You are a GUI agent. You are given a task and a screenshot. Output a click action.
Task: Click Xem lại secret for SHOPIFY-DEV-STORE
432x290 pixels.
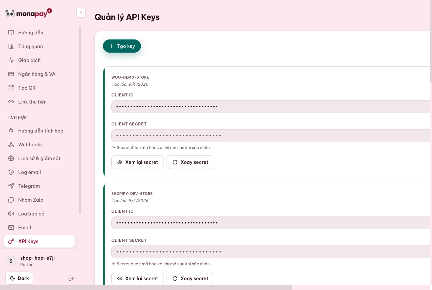click(x=138, y=279)
